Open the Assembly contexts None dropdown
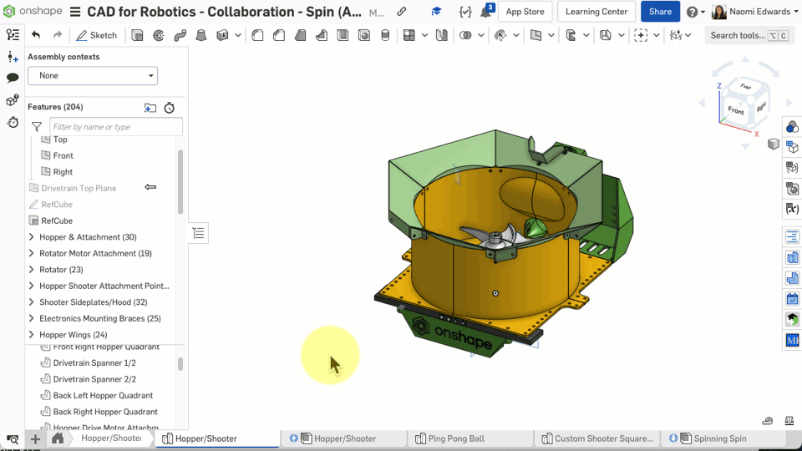This screenshot has height=451, width=802. pos(93,75)
